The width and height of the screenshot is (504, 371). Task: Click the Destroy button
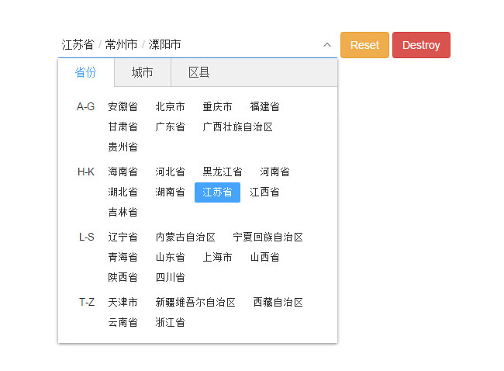point(421,45)
